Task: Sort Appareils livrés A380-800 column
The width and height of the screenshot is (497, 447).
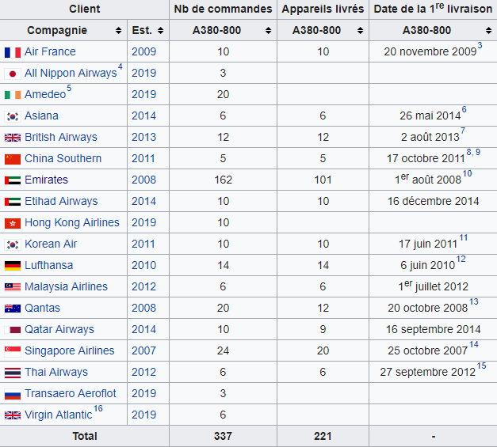Action: [360, 30]
